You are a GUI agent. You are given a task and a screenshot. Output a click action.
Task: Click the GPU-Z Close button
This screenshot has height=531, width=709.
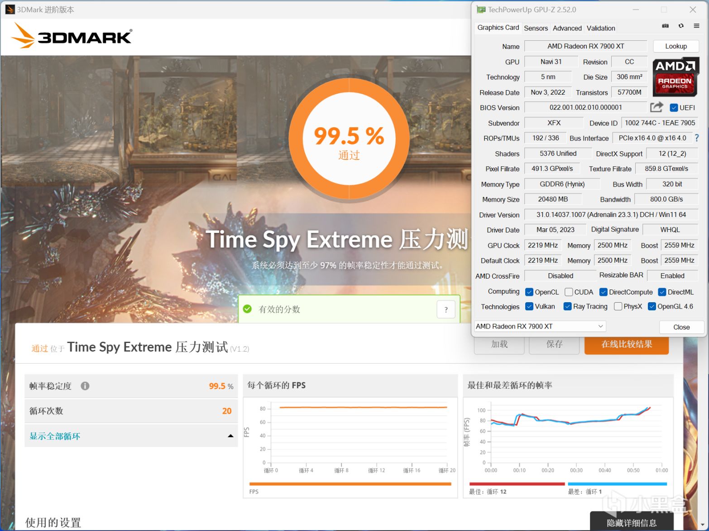click(x=681, y=327)
